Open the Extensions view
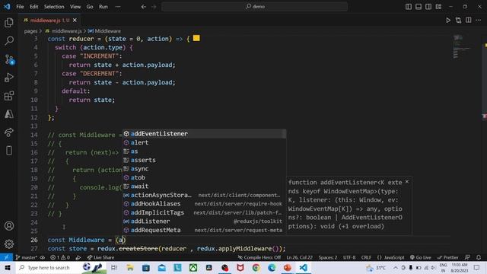487x274 pixels. pyautogui.click(x=9, y=96)
